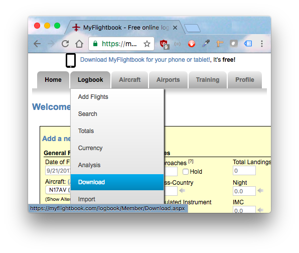Click the red Vivaldi-style extension icon
The image size is (299, 253).
point(192,44)
